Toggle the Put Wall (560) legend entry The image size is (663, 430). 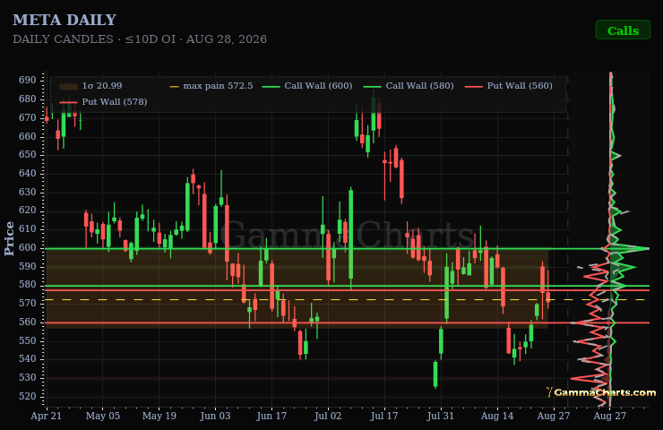509,86
